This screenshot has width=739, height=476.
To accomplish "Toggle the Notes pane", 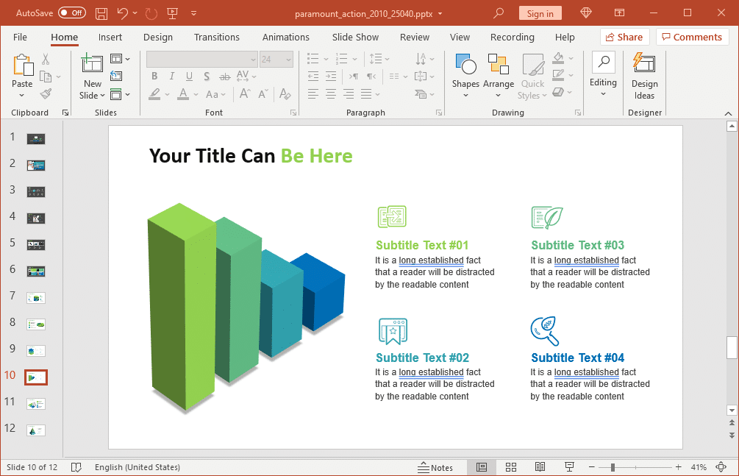I will tap(435, 467).
